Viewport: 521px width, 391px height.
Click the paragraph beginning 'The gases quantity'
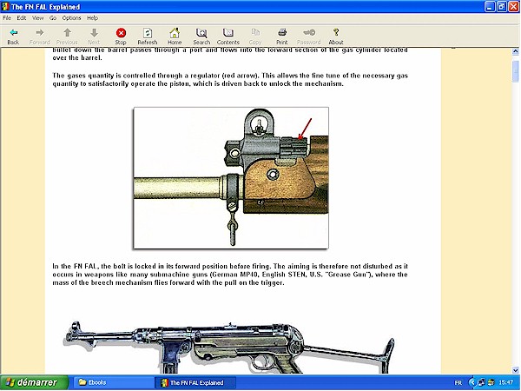230,79
